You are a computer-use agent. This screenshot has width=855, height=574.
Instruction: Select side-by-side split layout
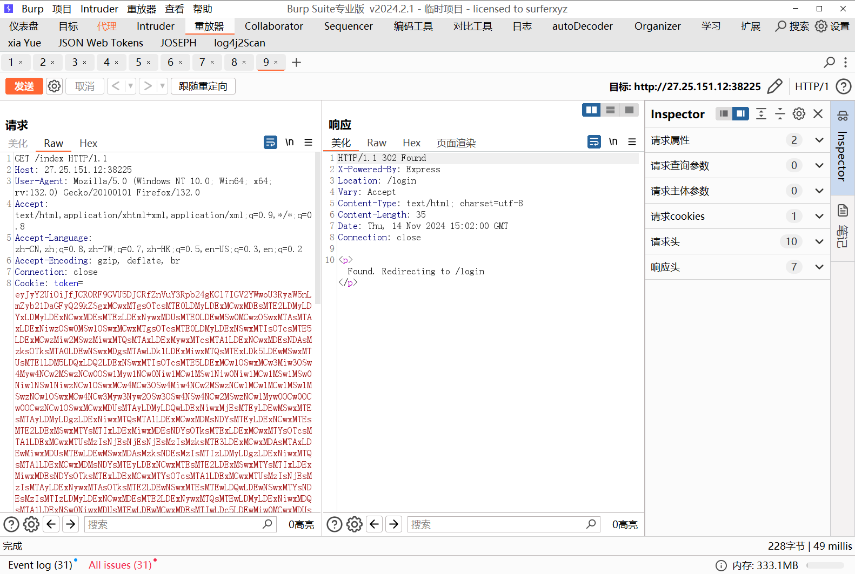(592, 110)
